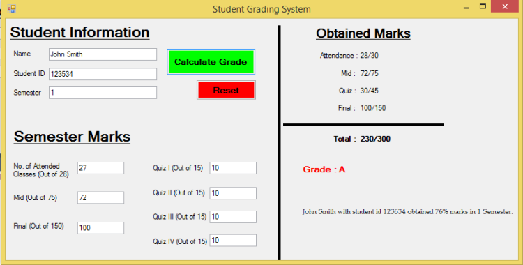Click the John Smith result summary sentence
Screen dimensions: 523x265
408,211
